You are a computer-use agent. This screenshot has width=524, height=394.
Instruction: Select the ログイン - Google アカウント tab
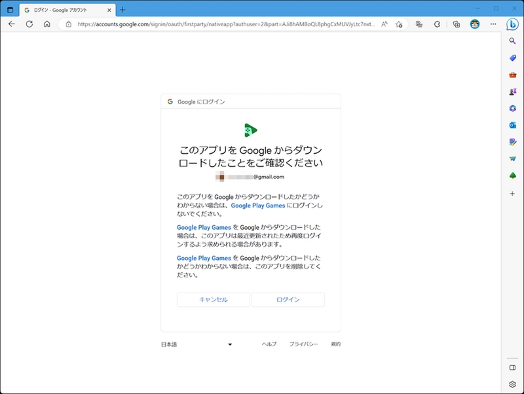[x=68, y=10]
